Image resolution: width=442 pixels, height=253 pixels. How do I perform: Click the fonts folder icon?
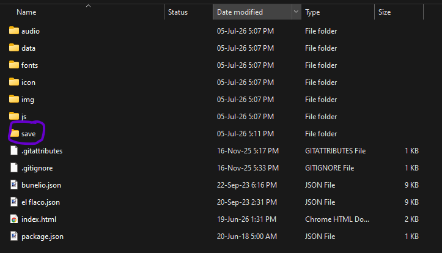pos(14,65)
